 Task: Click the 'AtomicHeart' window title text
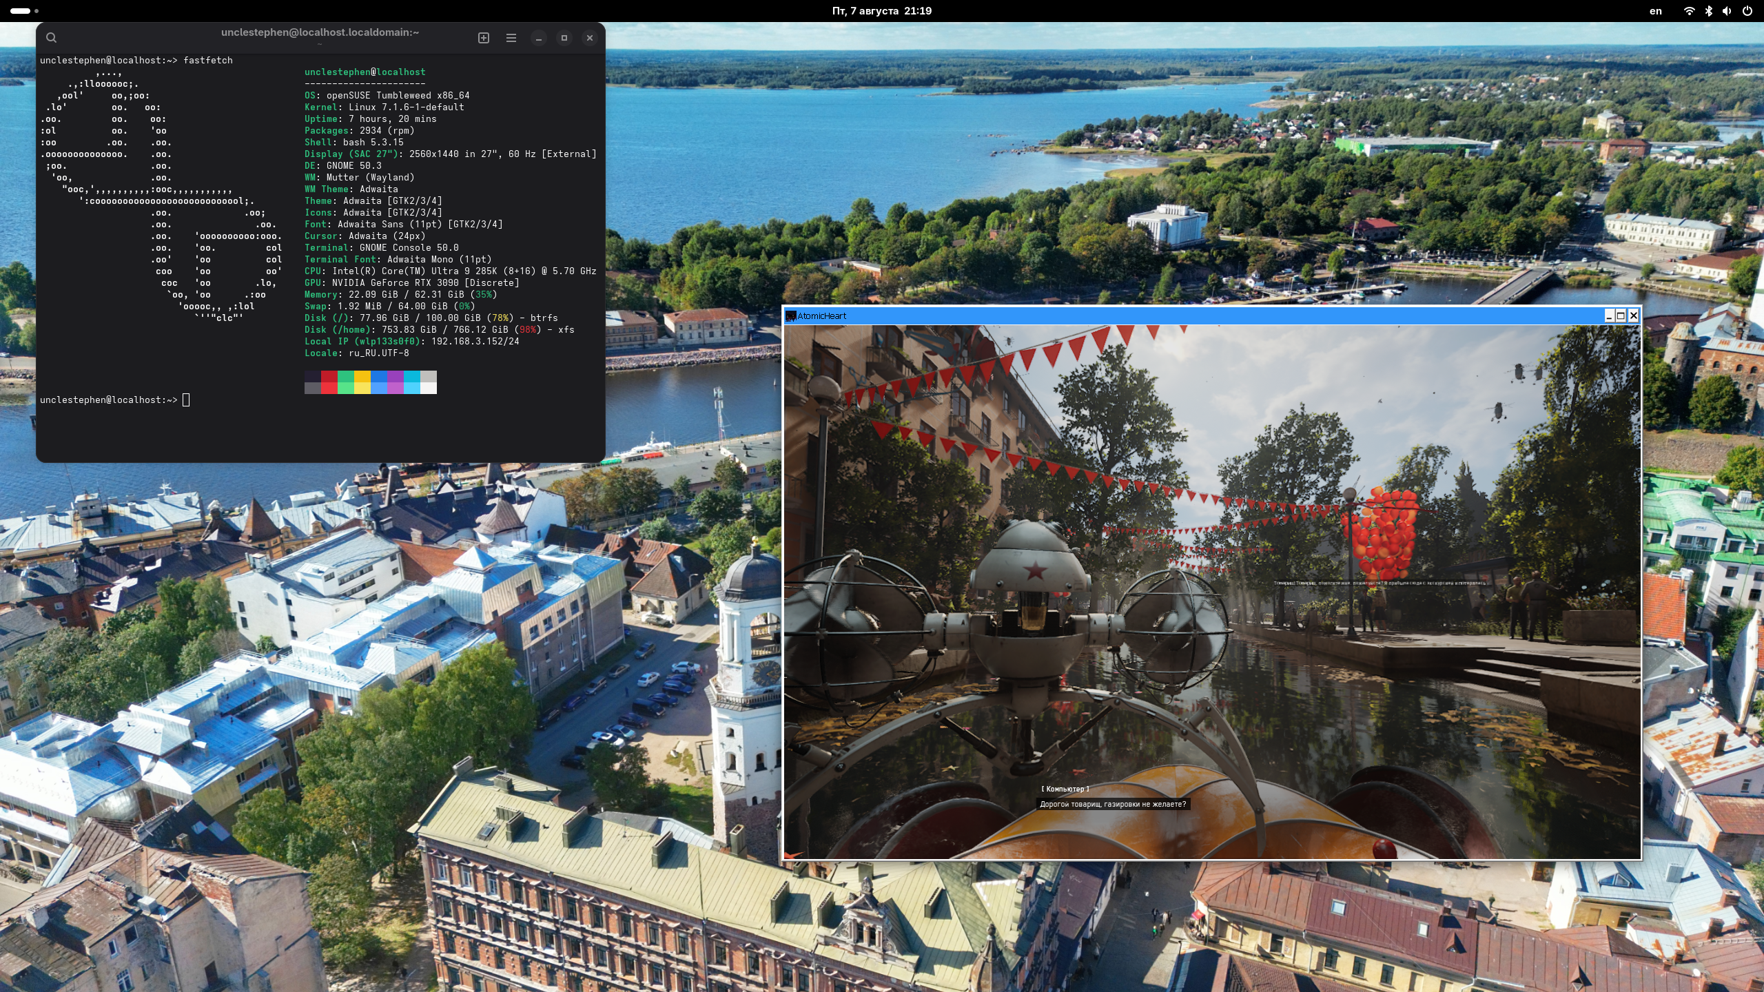pyautogui.click(x=822, y=316)
